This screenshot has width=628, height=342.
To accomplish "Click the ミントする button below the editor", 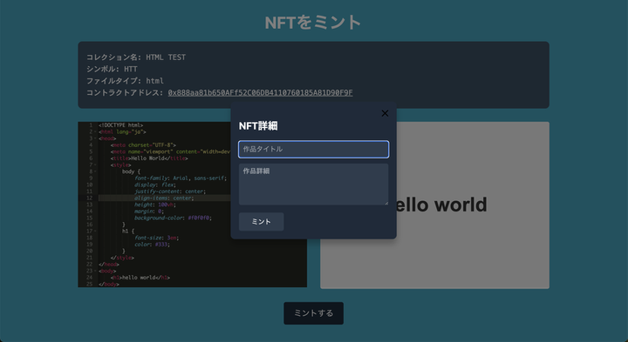I will click(314, 313).
